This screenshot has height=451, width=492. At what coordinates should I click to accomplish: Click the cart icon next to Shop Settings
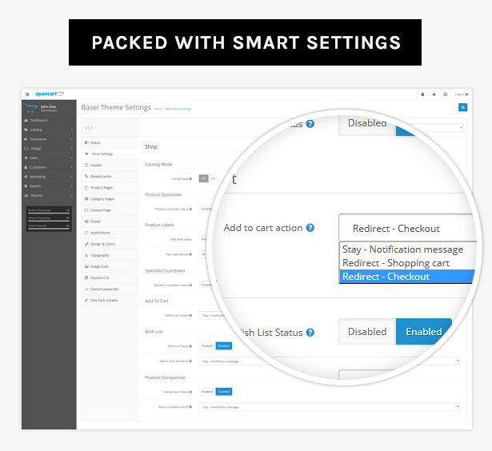click(86, 154)
